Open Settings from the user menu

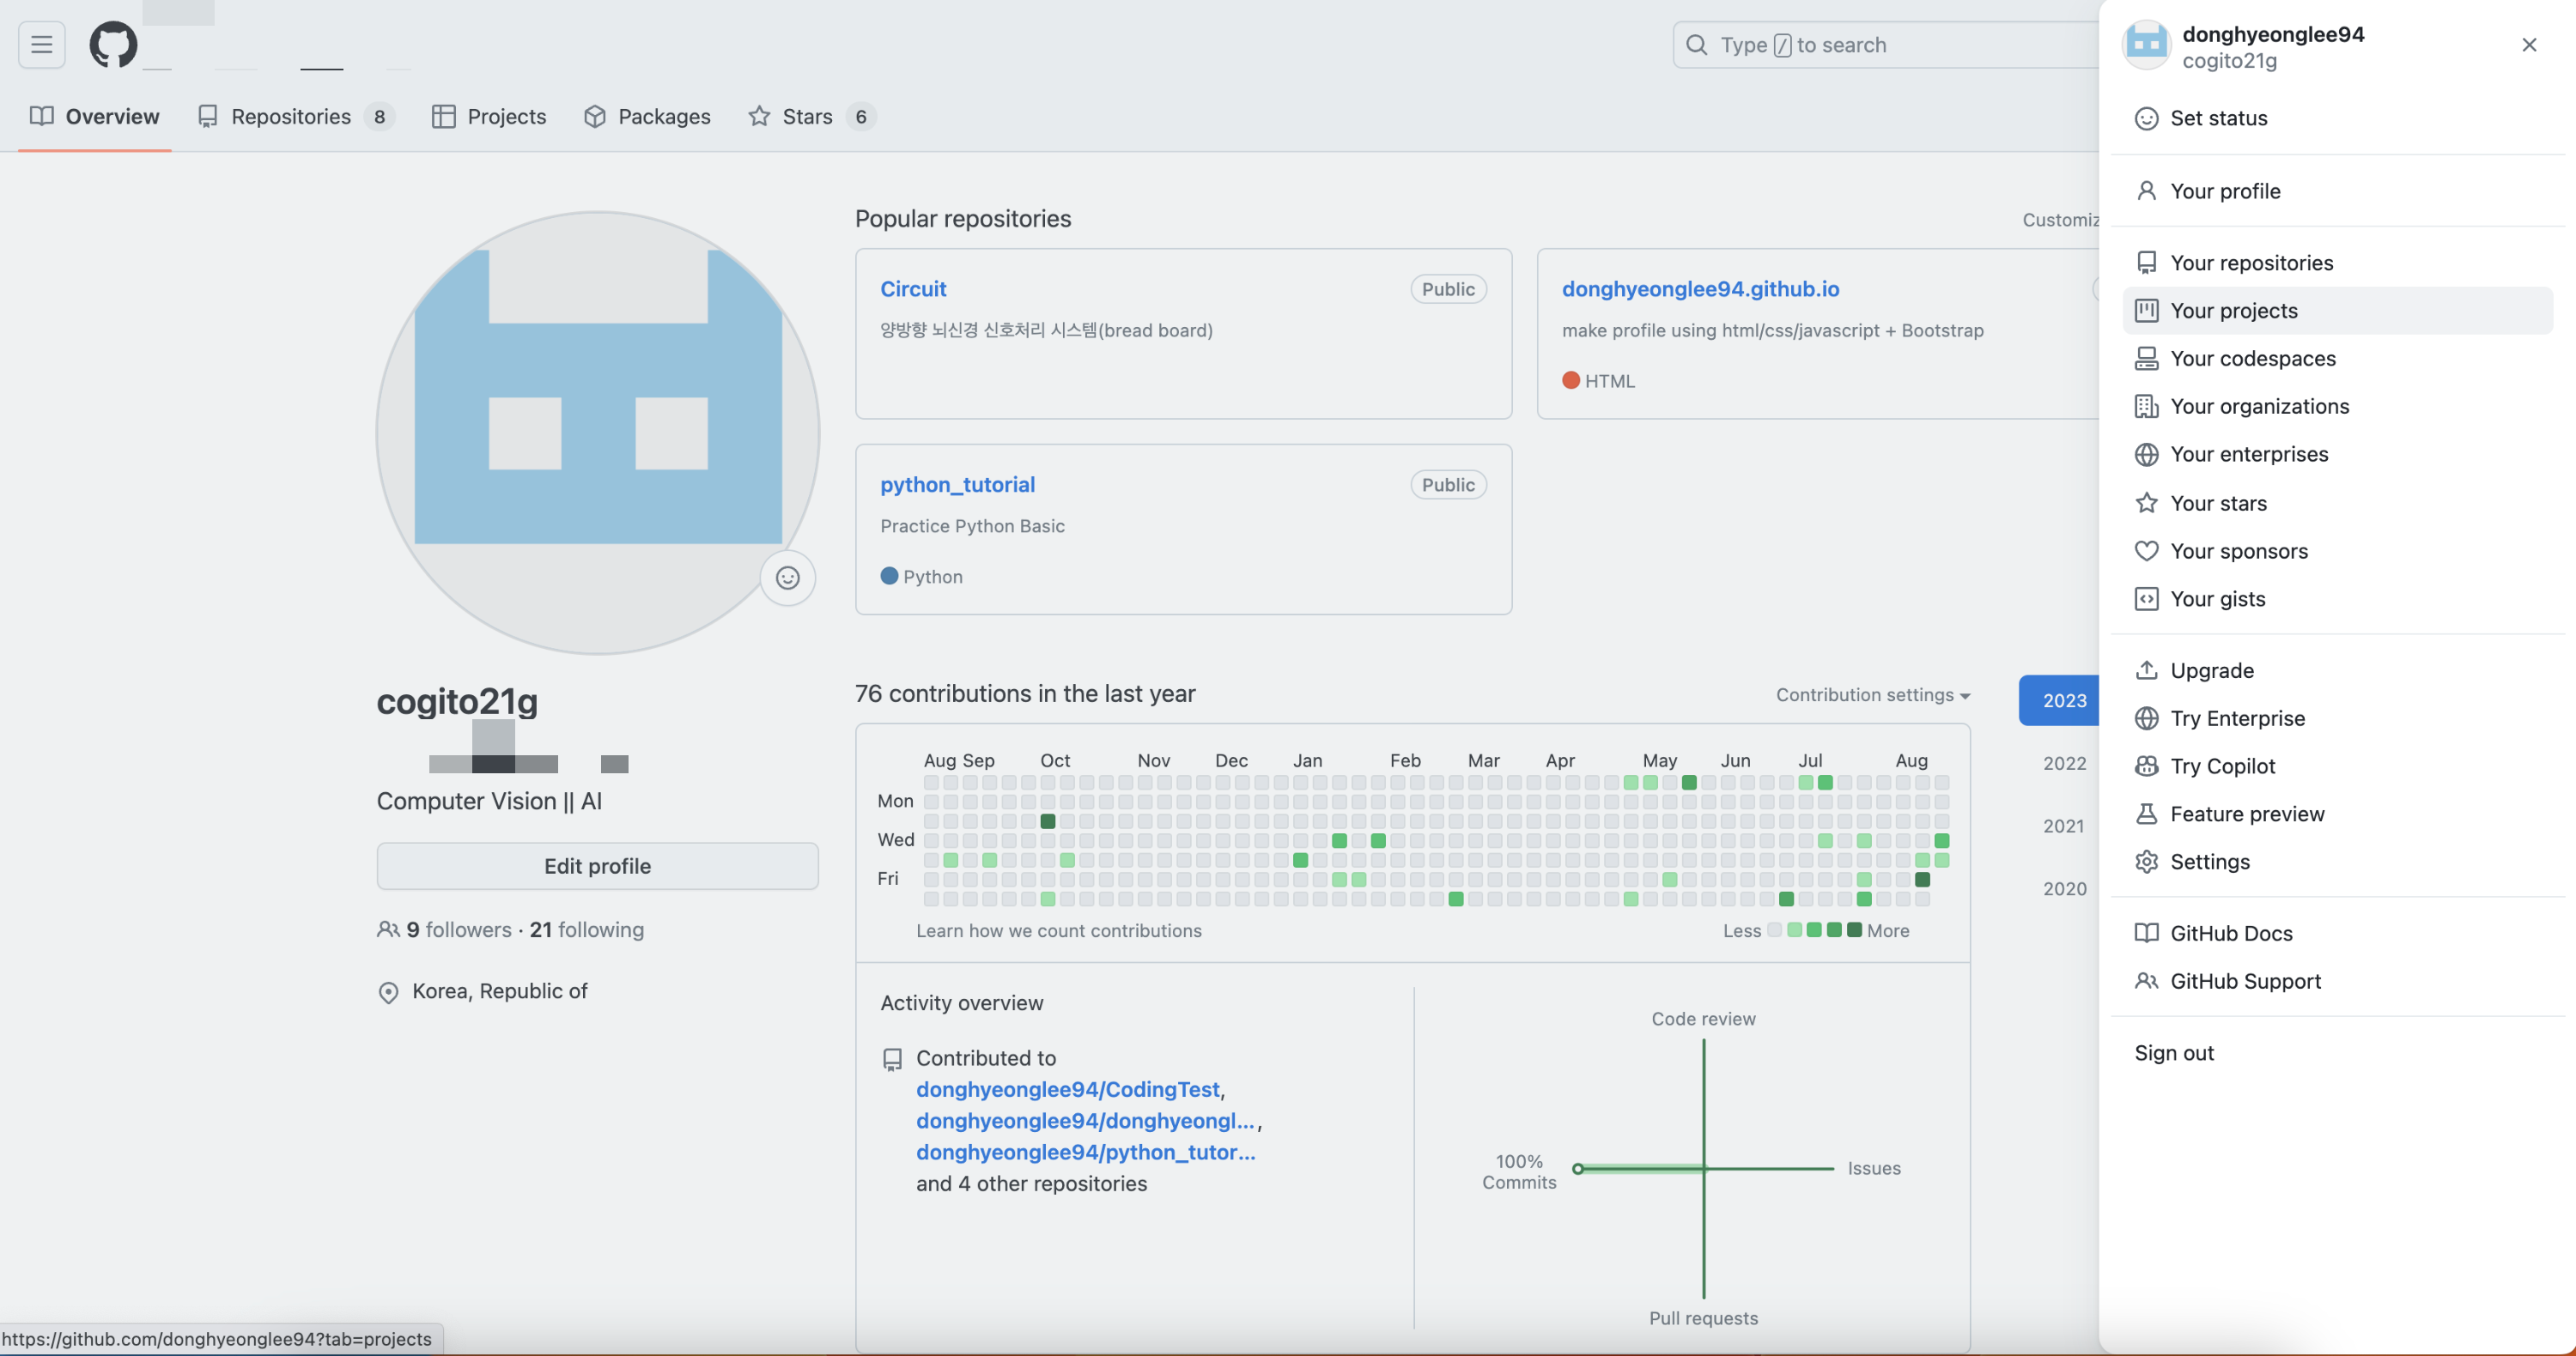[x=2209, y=862]
